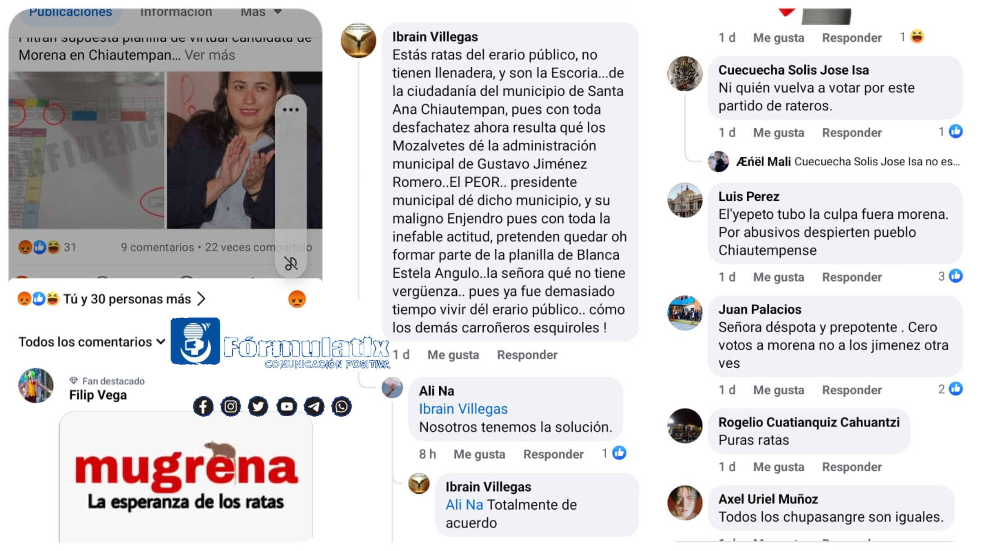Click Ver más on the post caption
The height and width of the screenshot is (551, 981).
coord(210,55)
